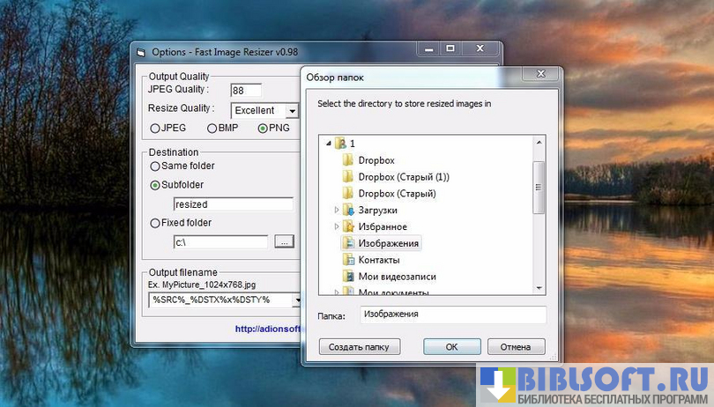
Task: Click the Загрузки folder icon
Action: (x=348, y=211)
